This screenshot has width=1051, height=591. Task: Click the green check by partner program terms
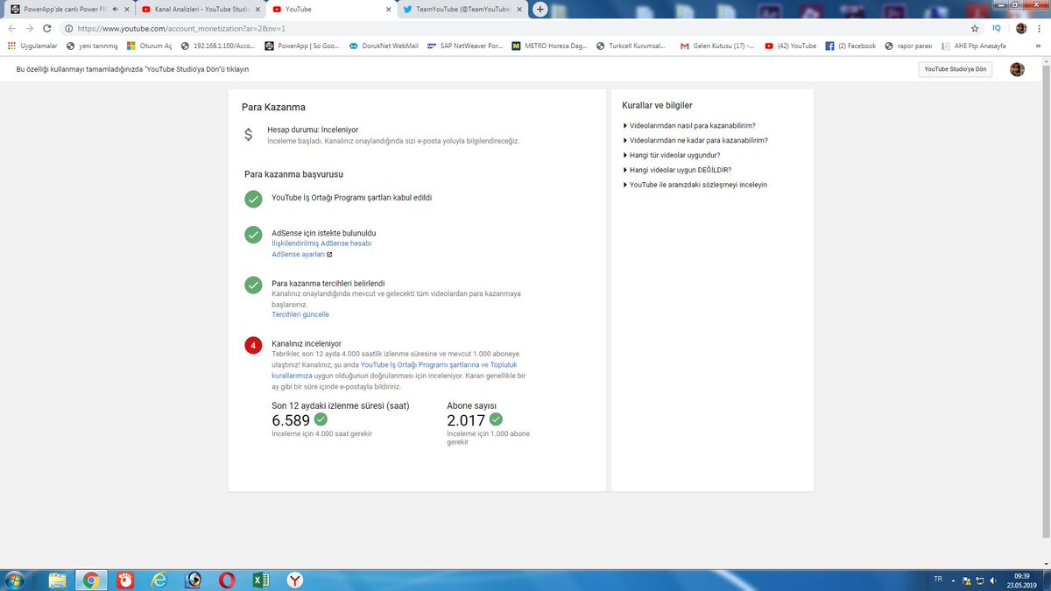253,199
